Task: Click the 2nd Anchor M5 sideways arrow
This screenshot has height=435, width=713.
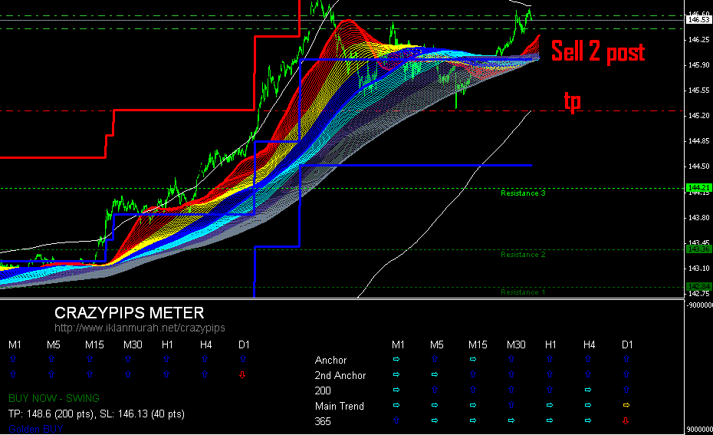Action: click(435, 375)
